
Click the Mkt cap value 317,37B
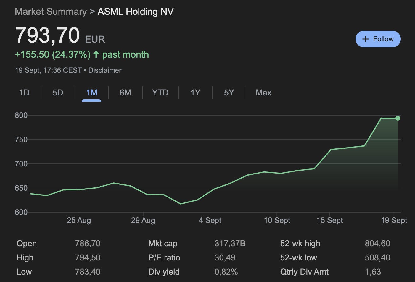230,244
